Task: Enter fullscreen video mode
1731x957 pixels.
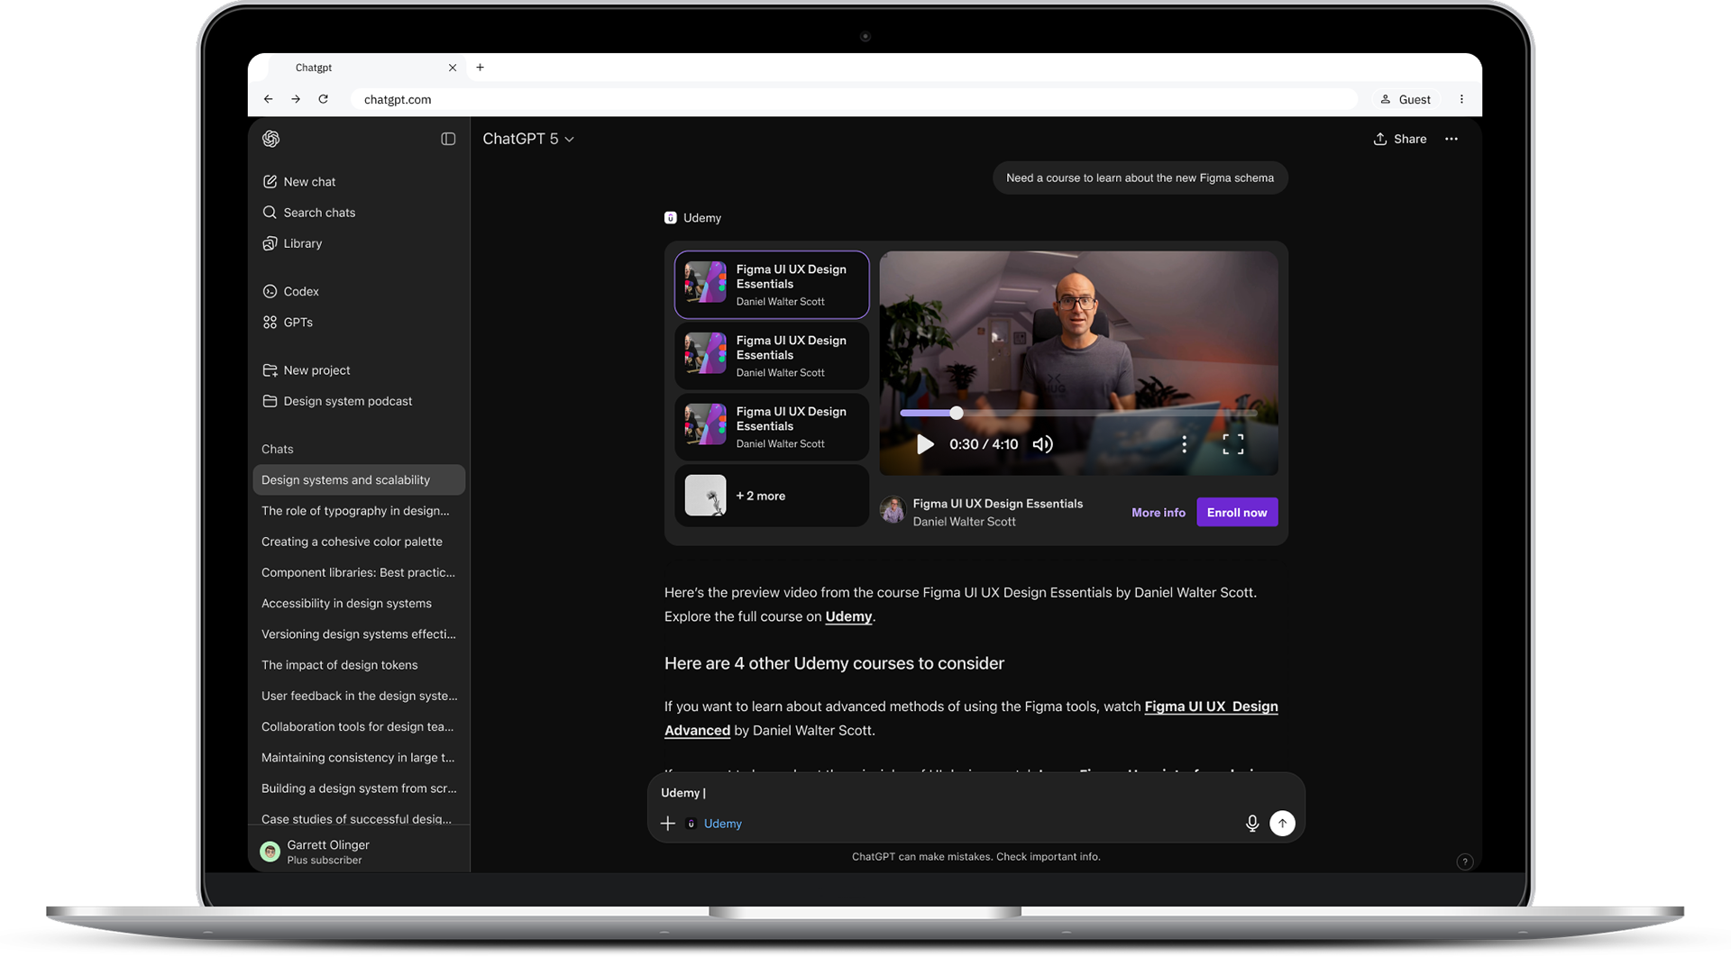Action: 1233,444
